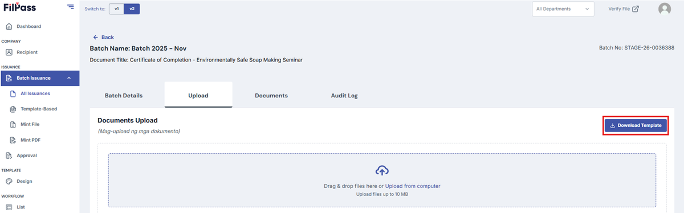
Task: Open Approval in sidebar
Action: pos(27,155)
